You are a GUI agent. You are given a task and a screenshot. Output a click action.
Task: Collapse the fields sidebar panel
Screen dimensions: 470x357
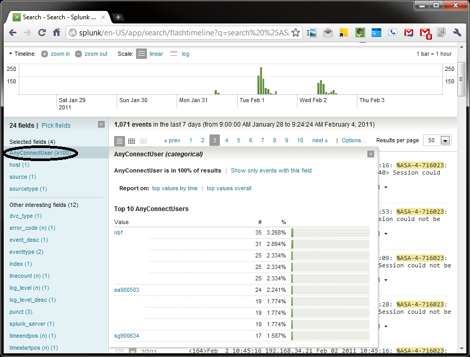101,125
